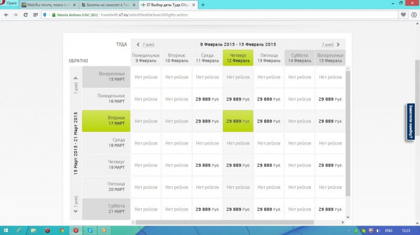Select Пятница 13 Февраль and Четверг 19 Март fare
The width and height of the screenshot is (420, 235).
(x=268, y=165)
